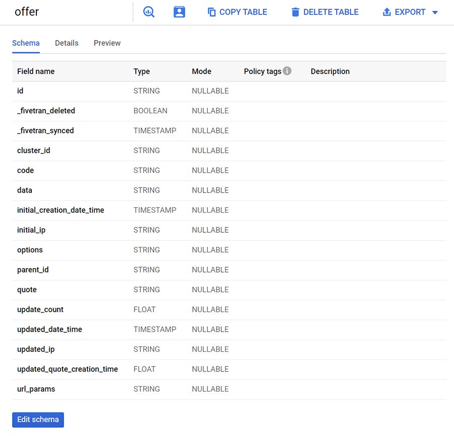Click the Field name column header
454x436 pixels.
coord(36,72)
